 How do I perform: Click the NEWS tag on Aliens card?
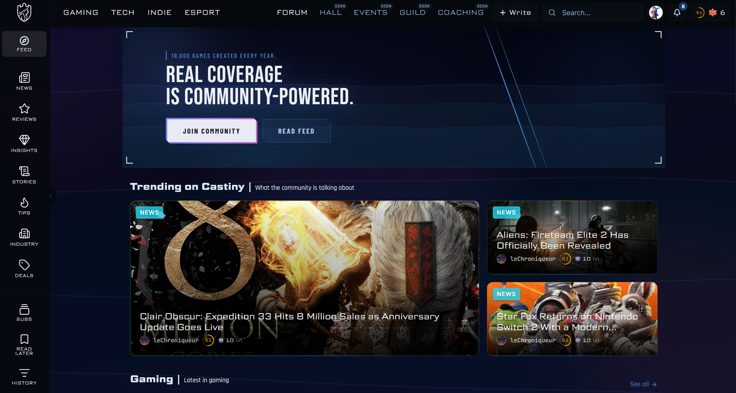click(x=506, y=213)
